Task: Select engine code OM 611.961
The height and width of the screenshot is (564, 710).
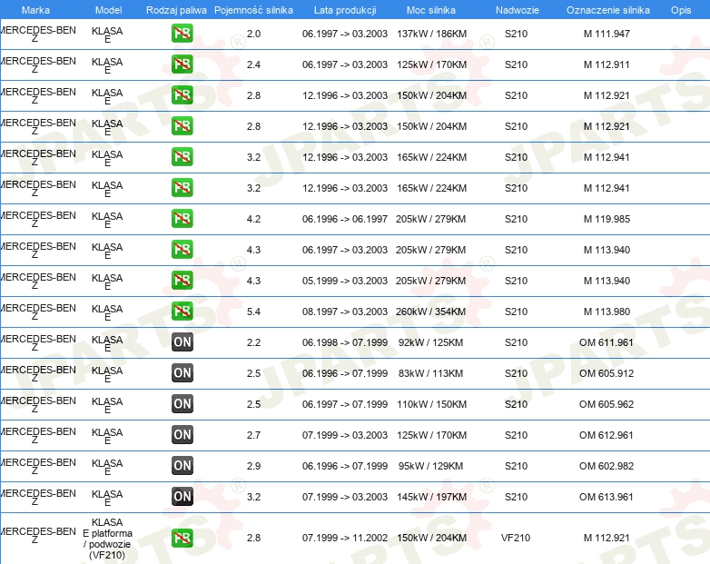Action: click(x=606, y=342)
